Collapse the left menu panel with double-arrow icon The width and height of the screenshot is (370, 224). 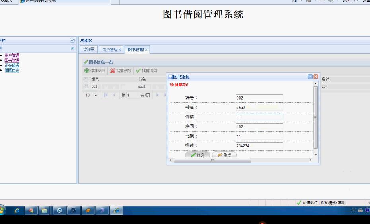[72, 40]
